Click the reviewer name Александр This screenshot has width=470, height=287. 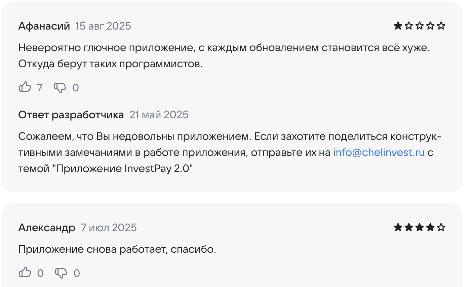47,228
